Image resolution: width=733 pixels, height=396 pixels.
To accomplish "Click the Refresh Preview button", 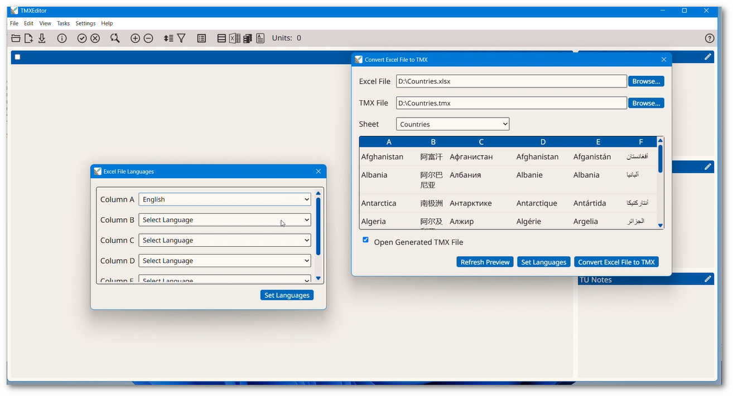I will click(x=485, y=262).
